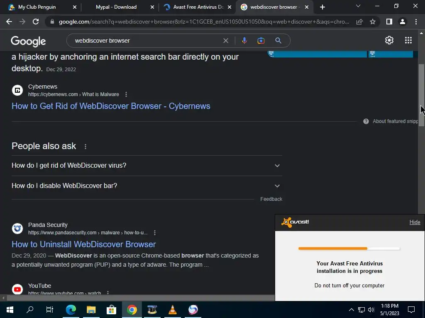Bookmark this page with the star icon
The width and height of the screenshot is (425, 318).
pos(373,22)
